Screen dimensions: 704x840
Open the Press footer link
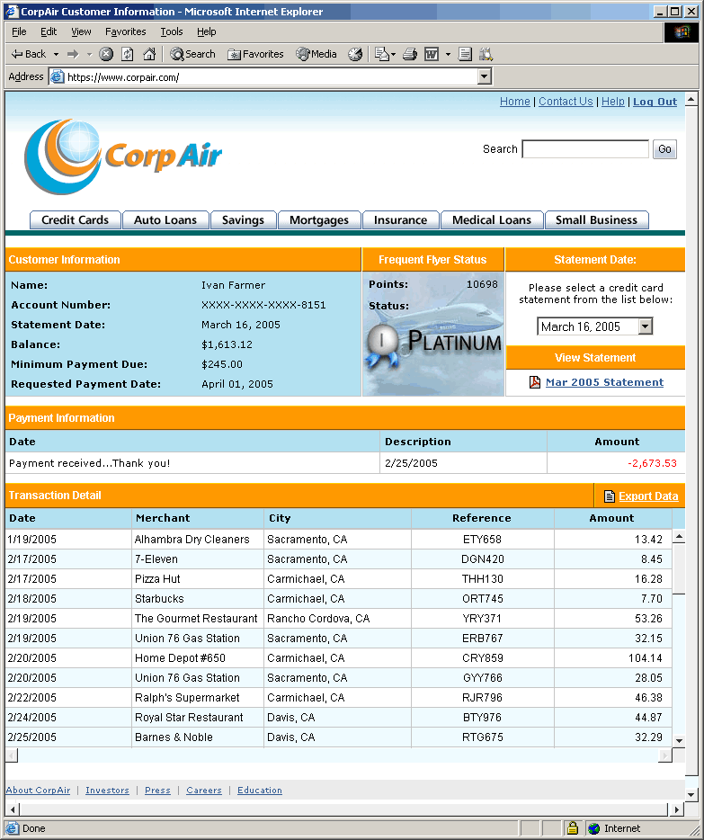[x=157, y=791]
